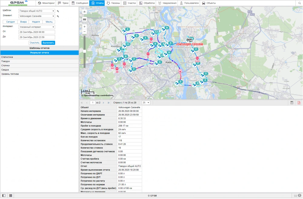
Task: Click the wrench icon next to Элемент
Action: tap(58, 16)
